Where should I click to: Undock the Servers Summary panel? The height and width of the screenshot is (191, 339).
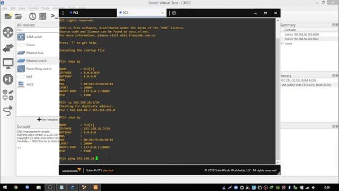(333, 75)
